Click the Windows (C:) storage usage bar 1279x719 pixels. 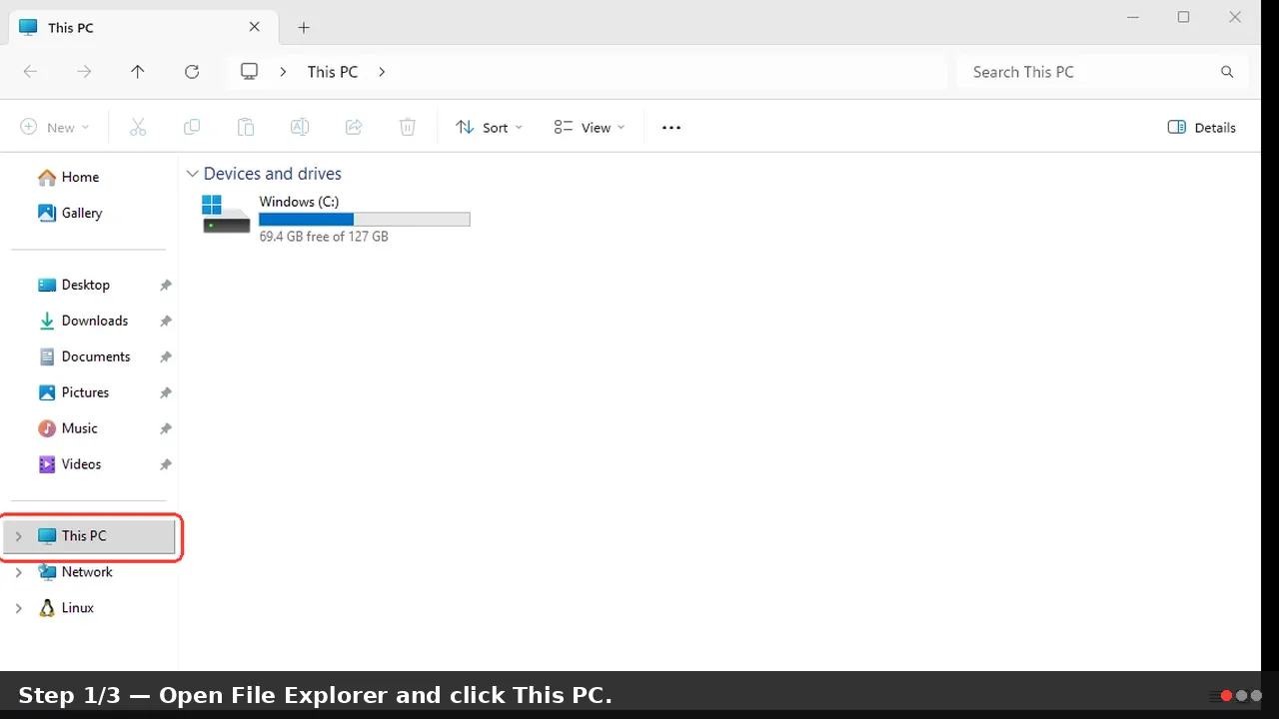click(x=365, y=220)
